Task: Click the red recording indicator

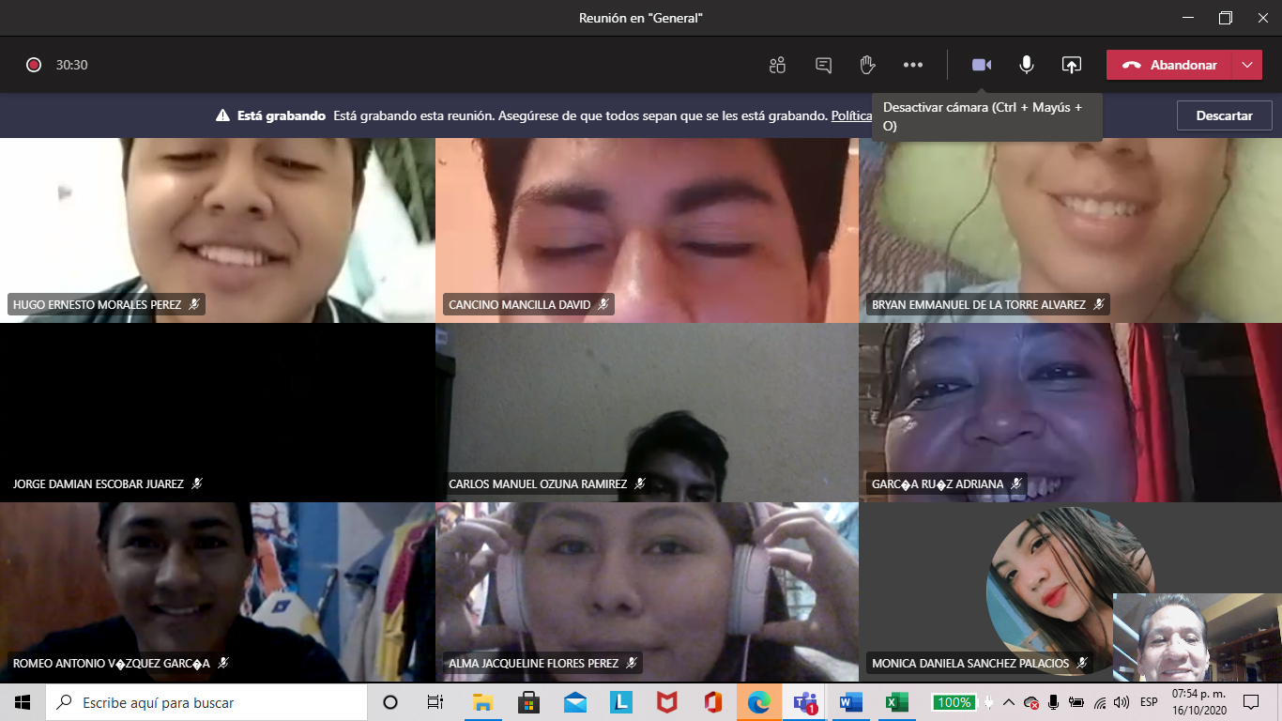Action: (34, 65)
